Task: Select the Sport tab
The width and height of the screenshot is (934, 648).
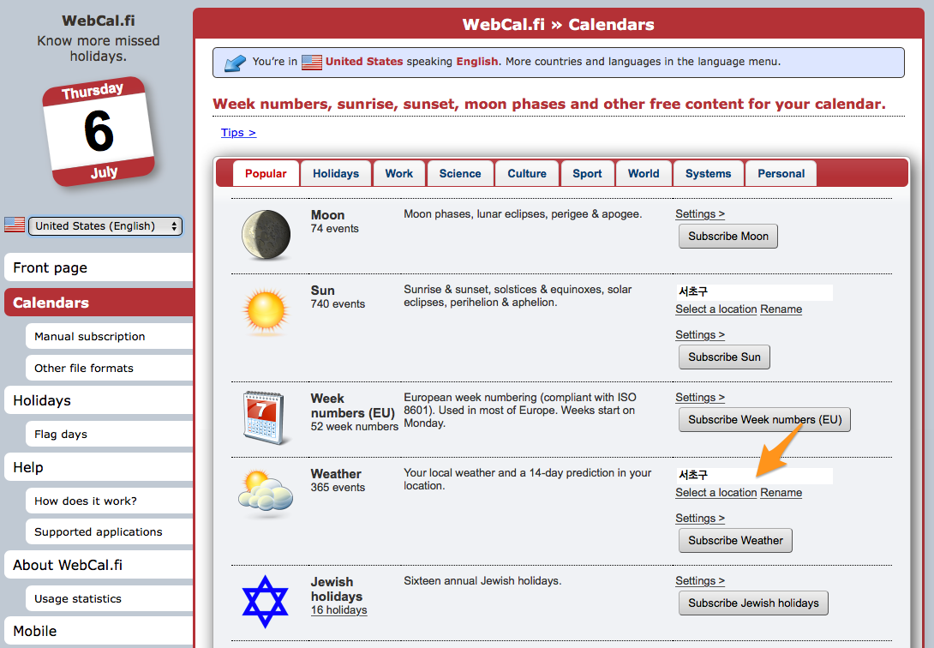Action: coord(587,173)
